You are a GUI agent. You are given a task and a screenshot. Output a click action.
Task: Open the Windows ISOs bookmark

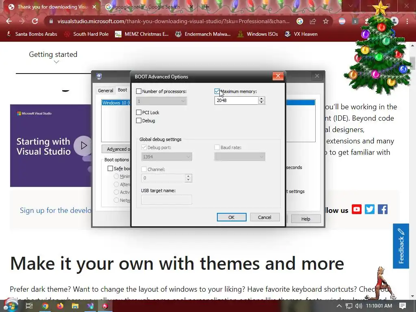[x=258, y=34]
